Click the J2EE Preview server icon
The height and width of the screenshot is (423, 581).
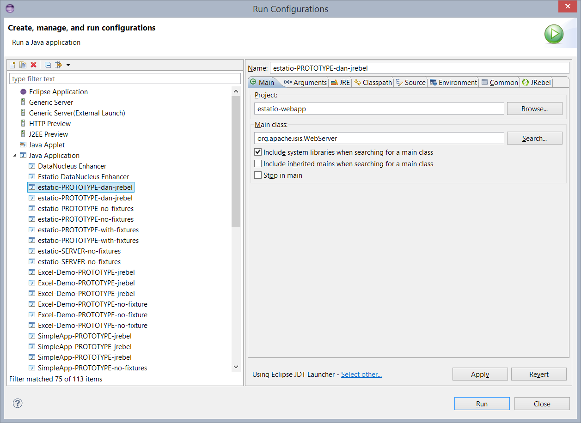coord(23,134)
